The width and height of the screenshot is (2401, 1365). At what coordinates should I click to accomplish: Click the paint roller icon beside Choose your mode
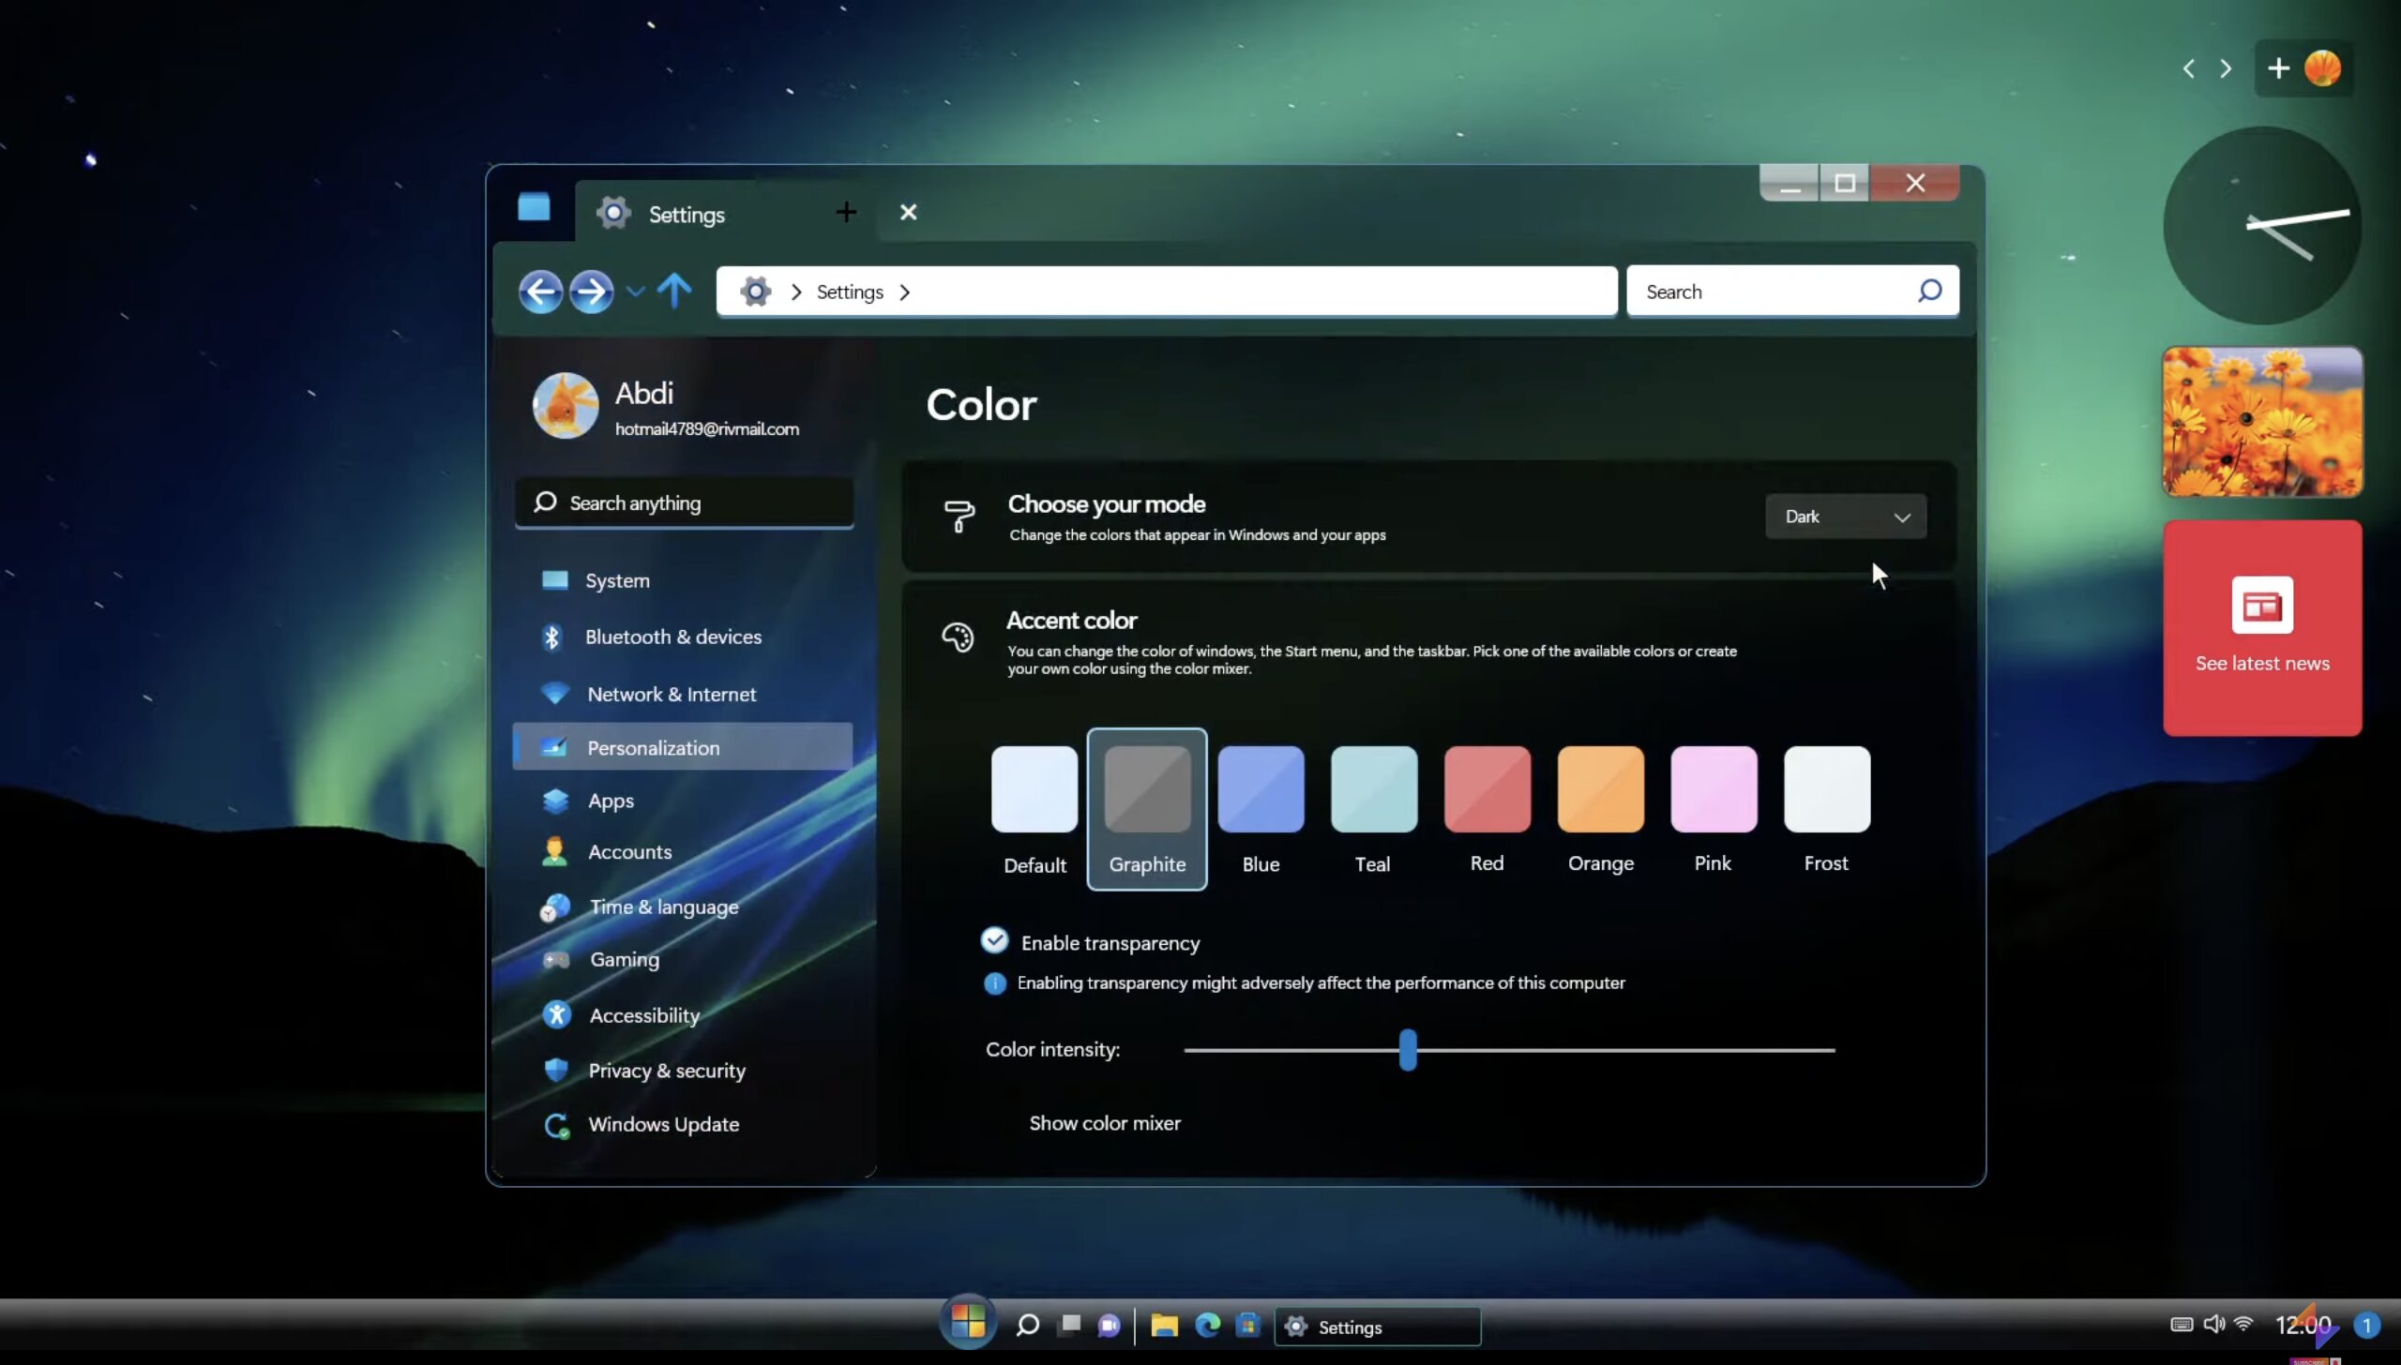tap(959, 516)
